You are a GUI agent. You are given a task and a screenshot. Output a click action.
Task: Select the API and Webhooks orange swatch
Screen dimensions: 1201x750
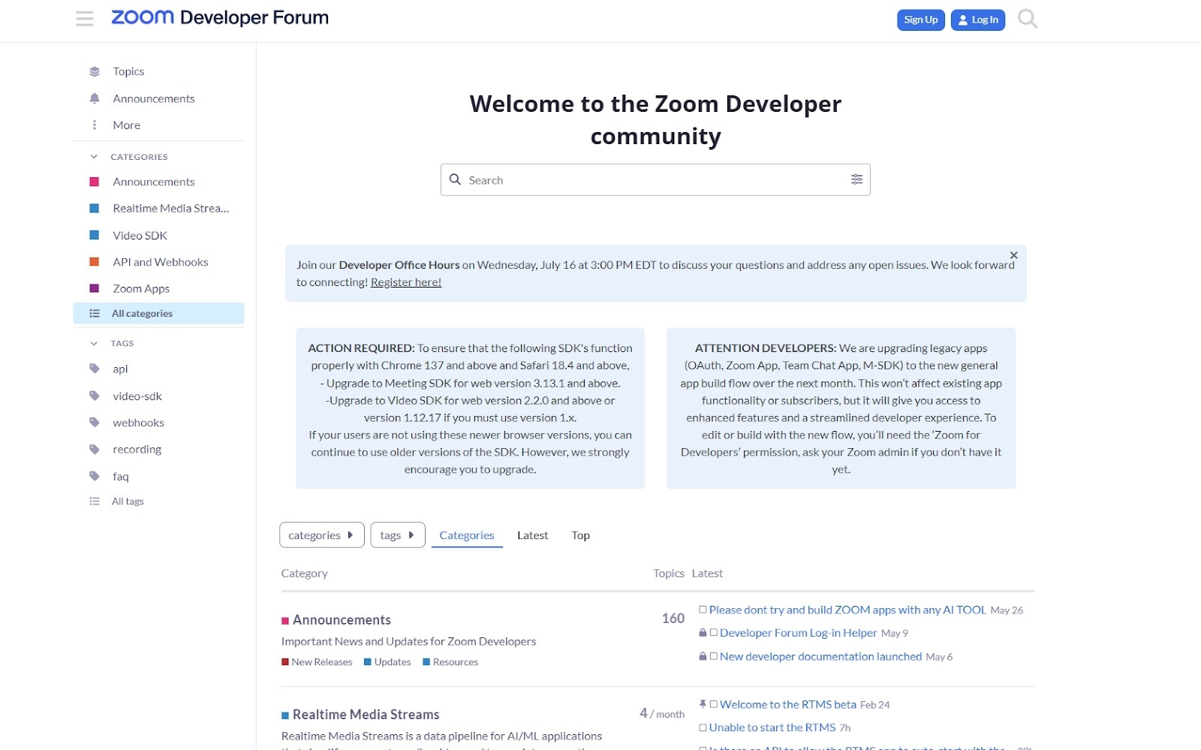click(95, 262)
